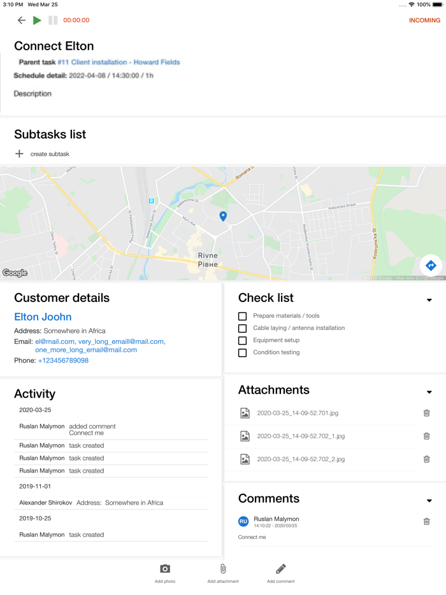Check the Equipment setup checkbox
This screenshot has height=595, width=446.
pyautogui.click(x=242, y=340)
